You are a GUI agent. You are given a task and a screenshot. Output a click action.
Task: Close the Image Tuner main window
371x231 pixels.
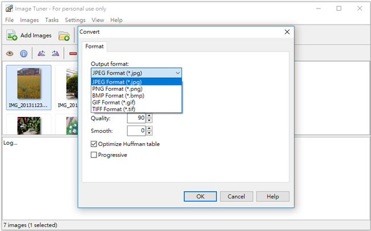click(x=360, y=9)
